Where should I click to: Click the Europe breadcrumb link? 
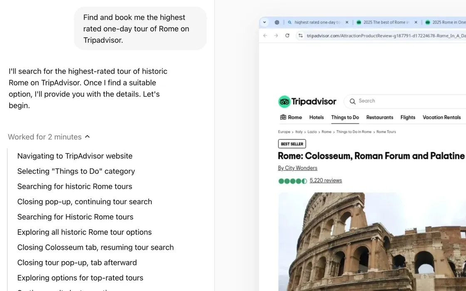[x=284, y=132]
